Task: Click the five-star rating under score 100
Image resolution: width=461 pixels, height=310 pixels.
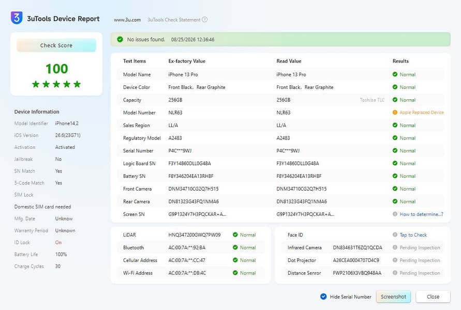Action: [x=56, y=84]
